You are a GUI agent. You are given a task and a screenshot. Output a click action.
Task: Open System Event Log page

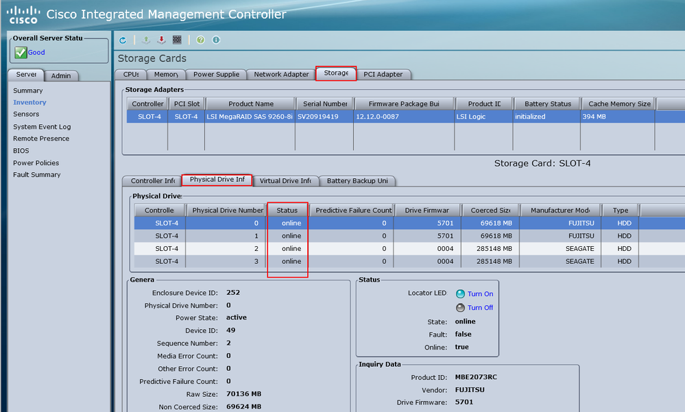click(42, 127)
